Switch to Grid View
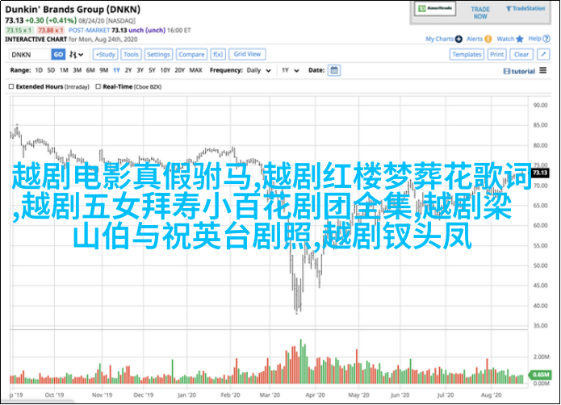The height and width of the screenshot is (405, 561). click(247, 54)
